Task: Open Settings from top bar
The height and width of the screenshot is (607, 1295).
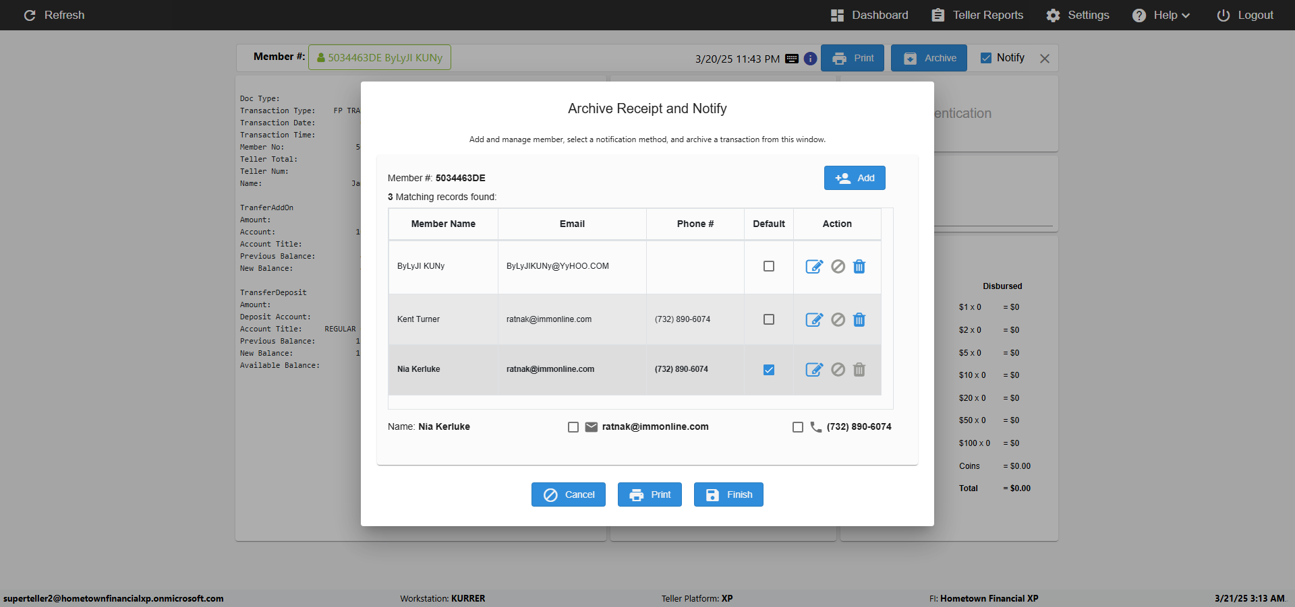Action: (1078, 15)
